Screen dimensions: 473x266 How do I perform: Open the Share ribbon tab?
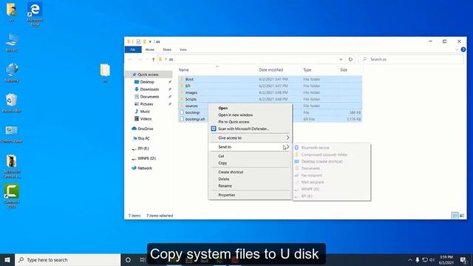point(167,50)
